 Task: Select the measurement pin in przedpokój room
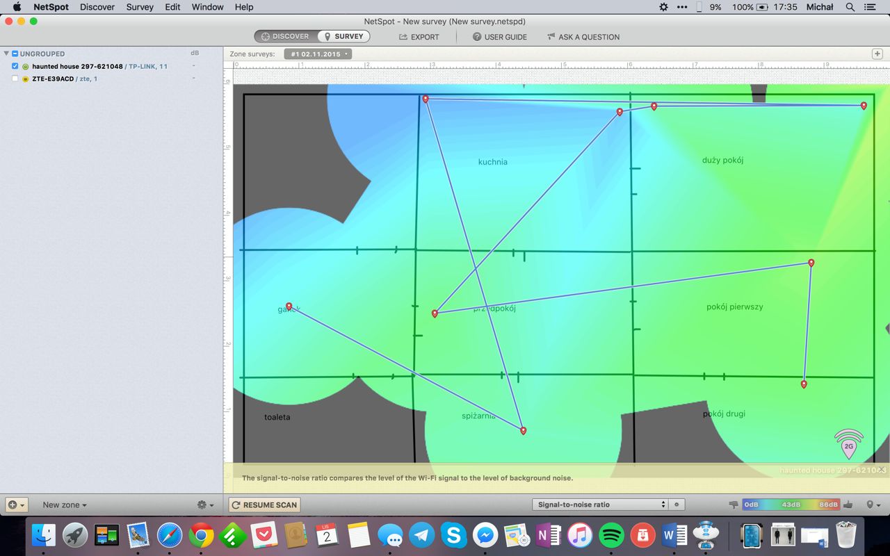pyautogui.click(x=435, y=313)
